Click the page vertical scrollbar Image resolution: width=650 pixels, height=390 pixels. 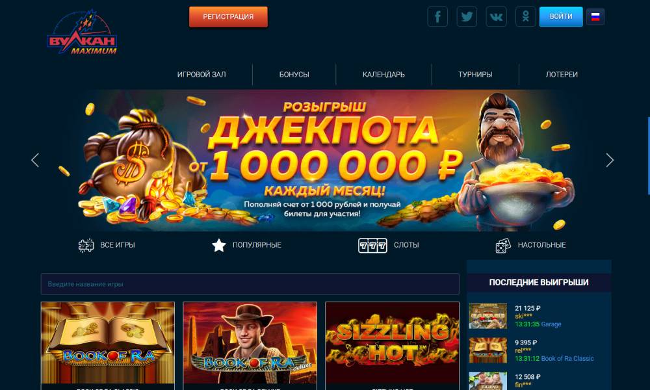[x=648, y=155]
